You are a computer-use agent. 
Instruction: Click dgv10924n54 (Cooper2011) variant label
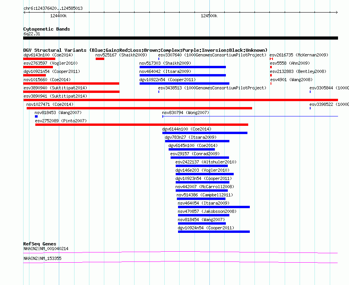click(x=206, y=228)
